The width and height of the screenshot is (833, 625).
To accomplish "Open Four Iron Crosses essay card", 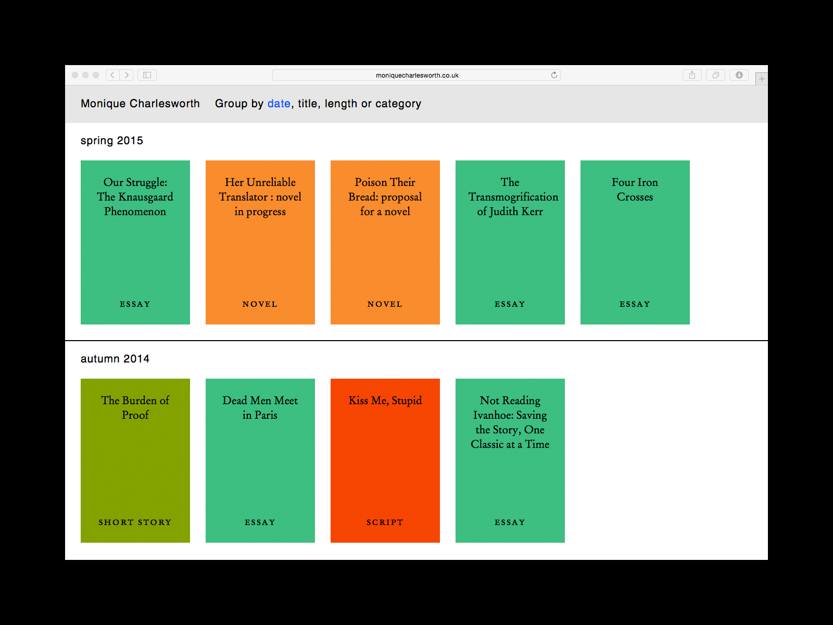I will (x=635, y=242).
